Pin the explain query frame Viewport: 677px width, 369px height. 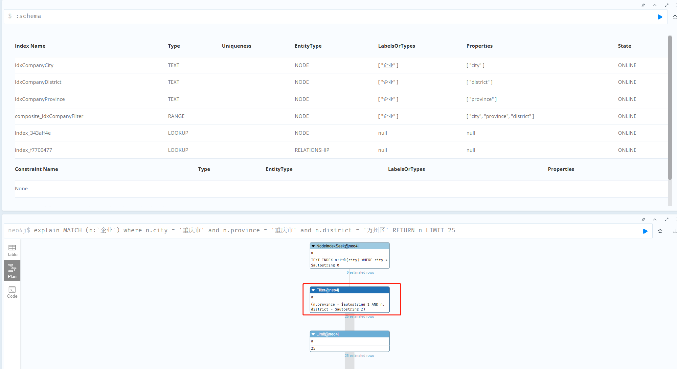click(643, 219)
